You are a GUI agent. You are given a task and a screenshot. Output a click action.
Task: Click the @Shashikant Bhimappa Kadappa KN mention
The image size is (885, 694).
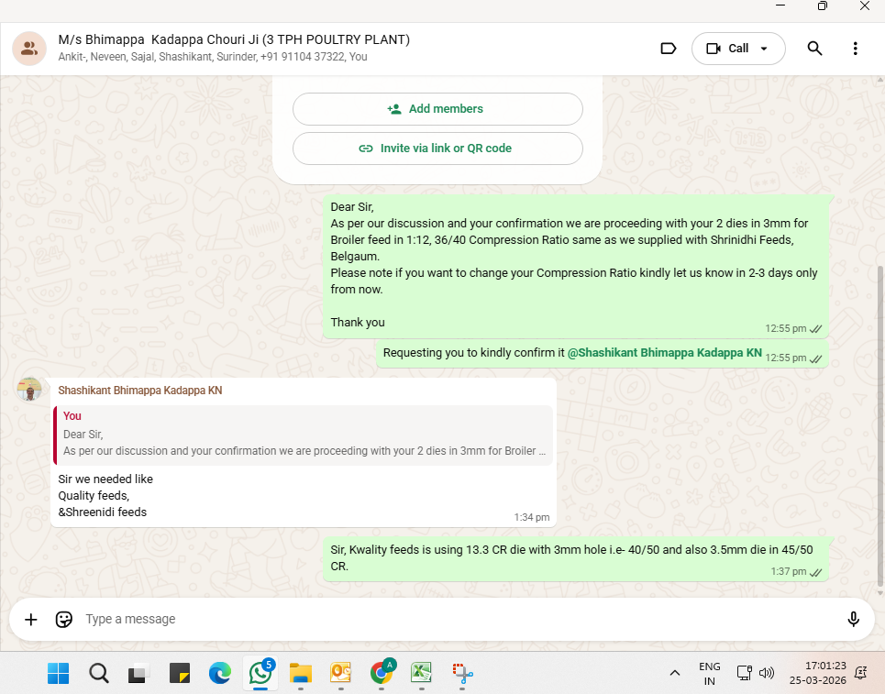click(665, 353)
